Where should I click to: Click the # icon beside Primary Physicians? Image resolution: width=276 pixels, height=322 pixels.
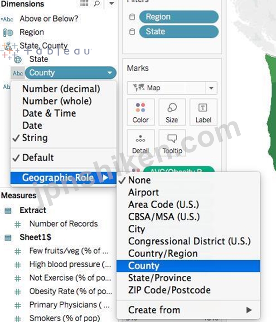[18, 306]
